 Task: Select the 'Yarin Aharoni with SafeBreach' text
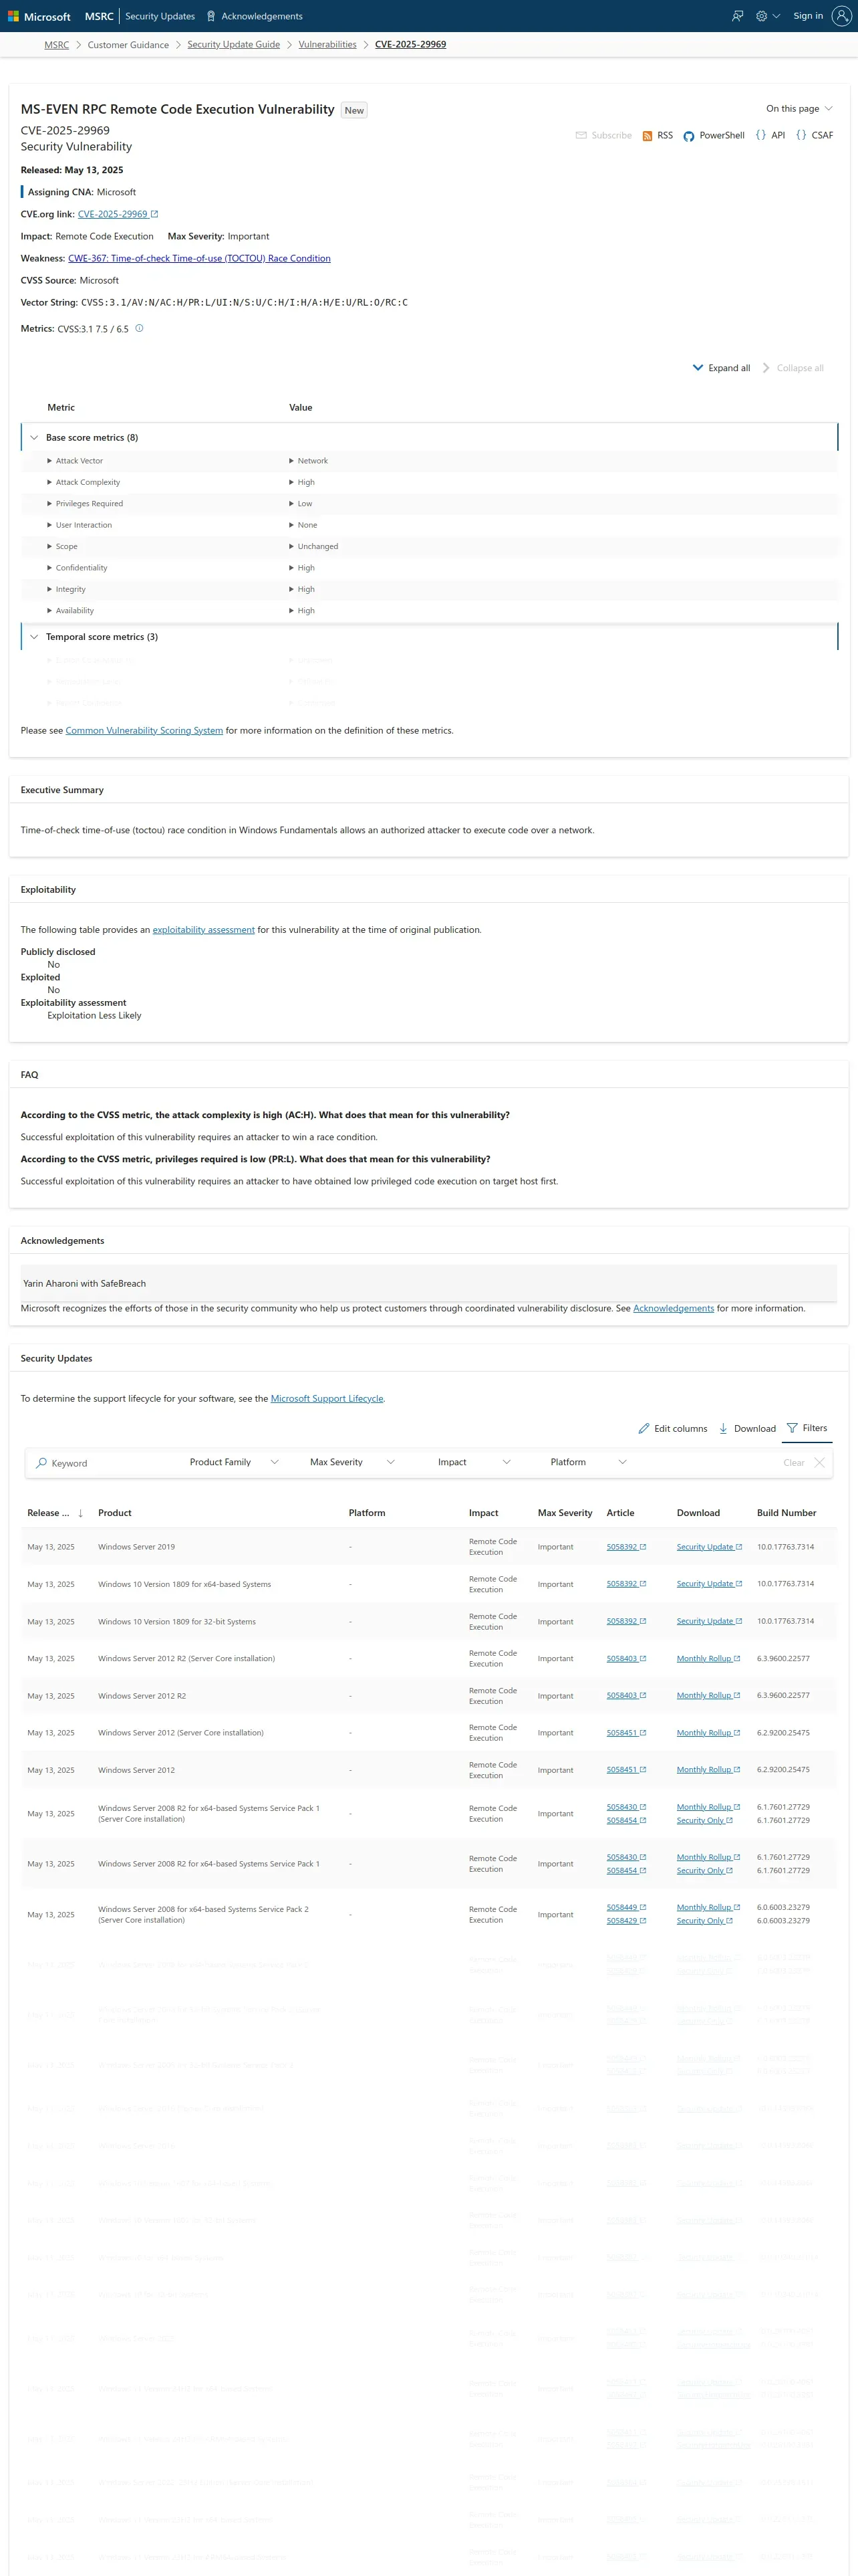(85, 1283)
